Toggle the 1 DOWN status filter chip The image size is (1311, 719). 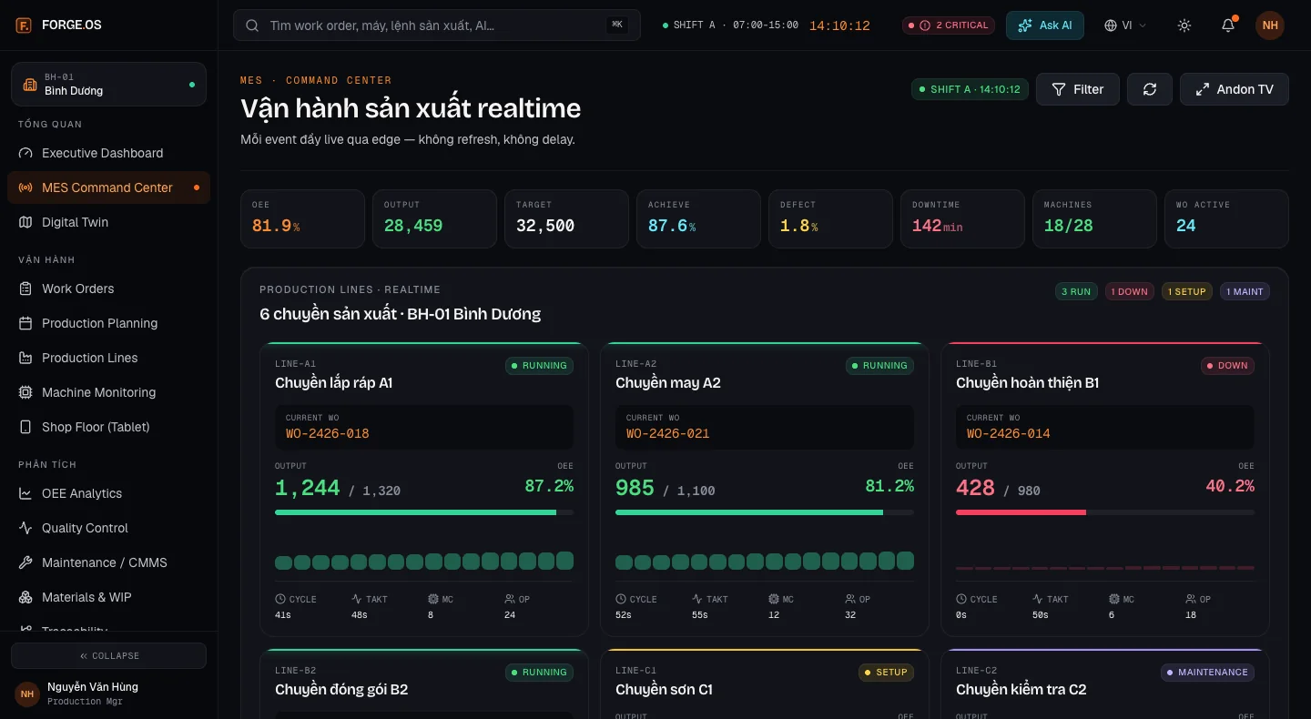pos(1130,291)
